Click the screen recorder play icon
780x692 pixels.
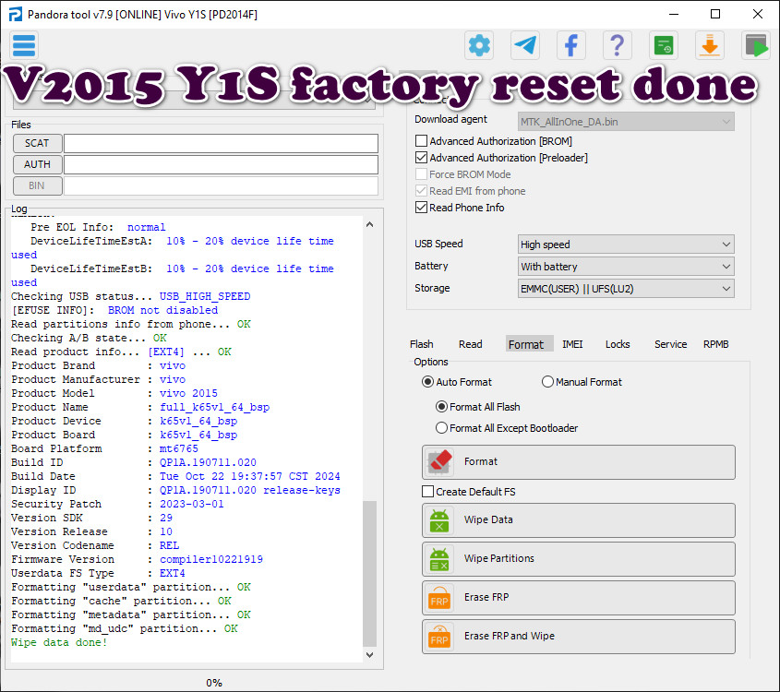[756, 46]
